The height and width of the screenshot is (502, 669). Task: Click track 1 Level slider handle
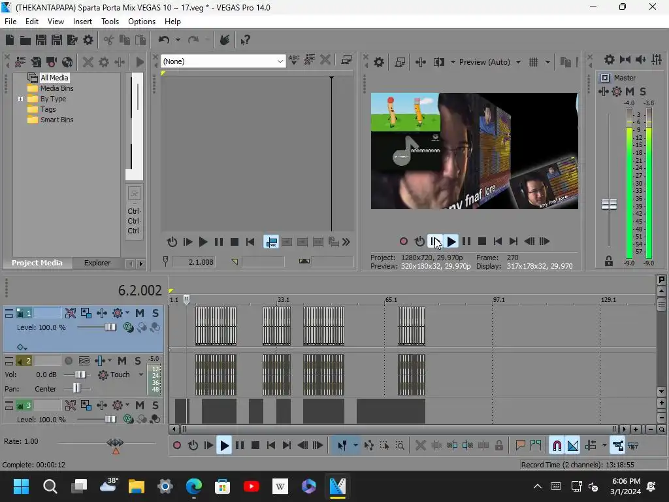(110, 327)
